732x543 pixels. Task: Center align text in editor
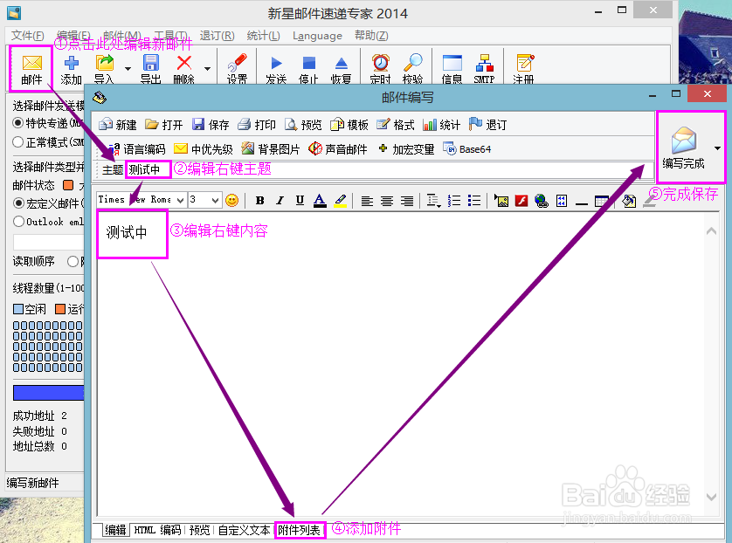(x=387, y=201)
